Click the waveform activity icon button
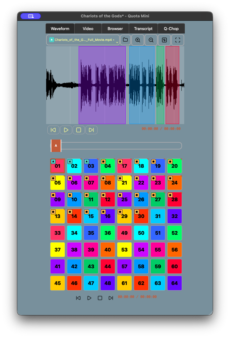This screenshot has height=338, width=230. [x=164, y=40]
